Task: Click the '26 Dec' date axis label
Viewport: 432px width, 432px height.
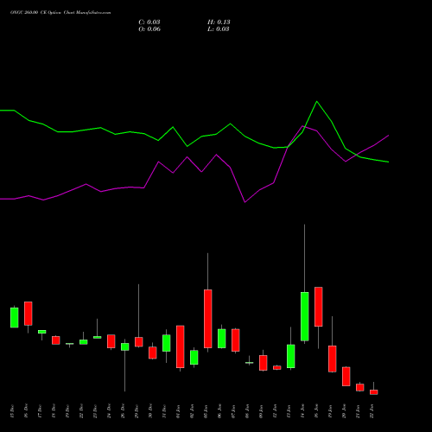Action: click(123, 411)
